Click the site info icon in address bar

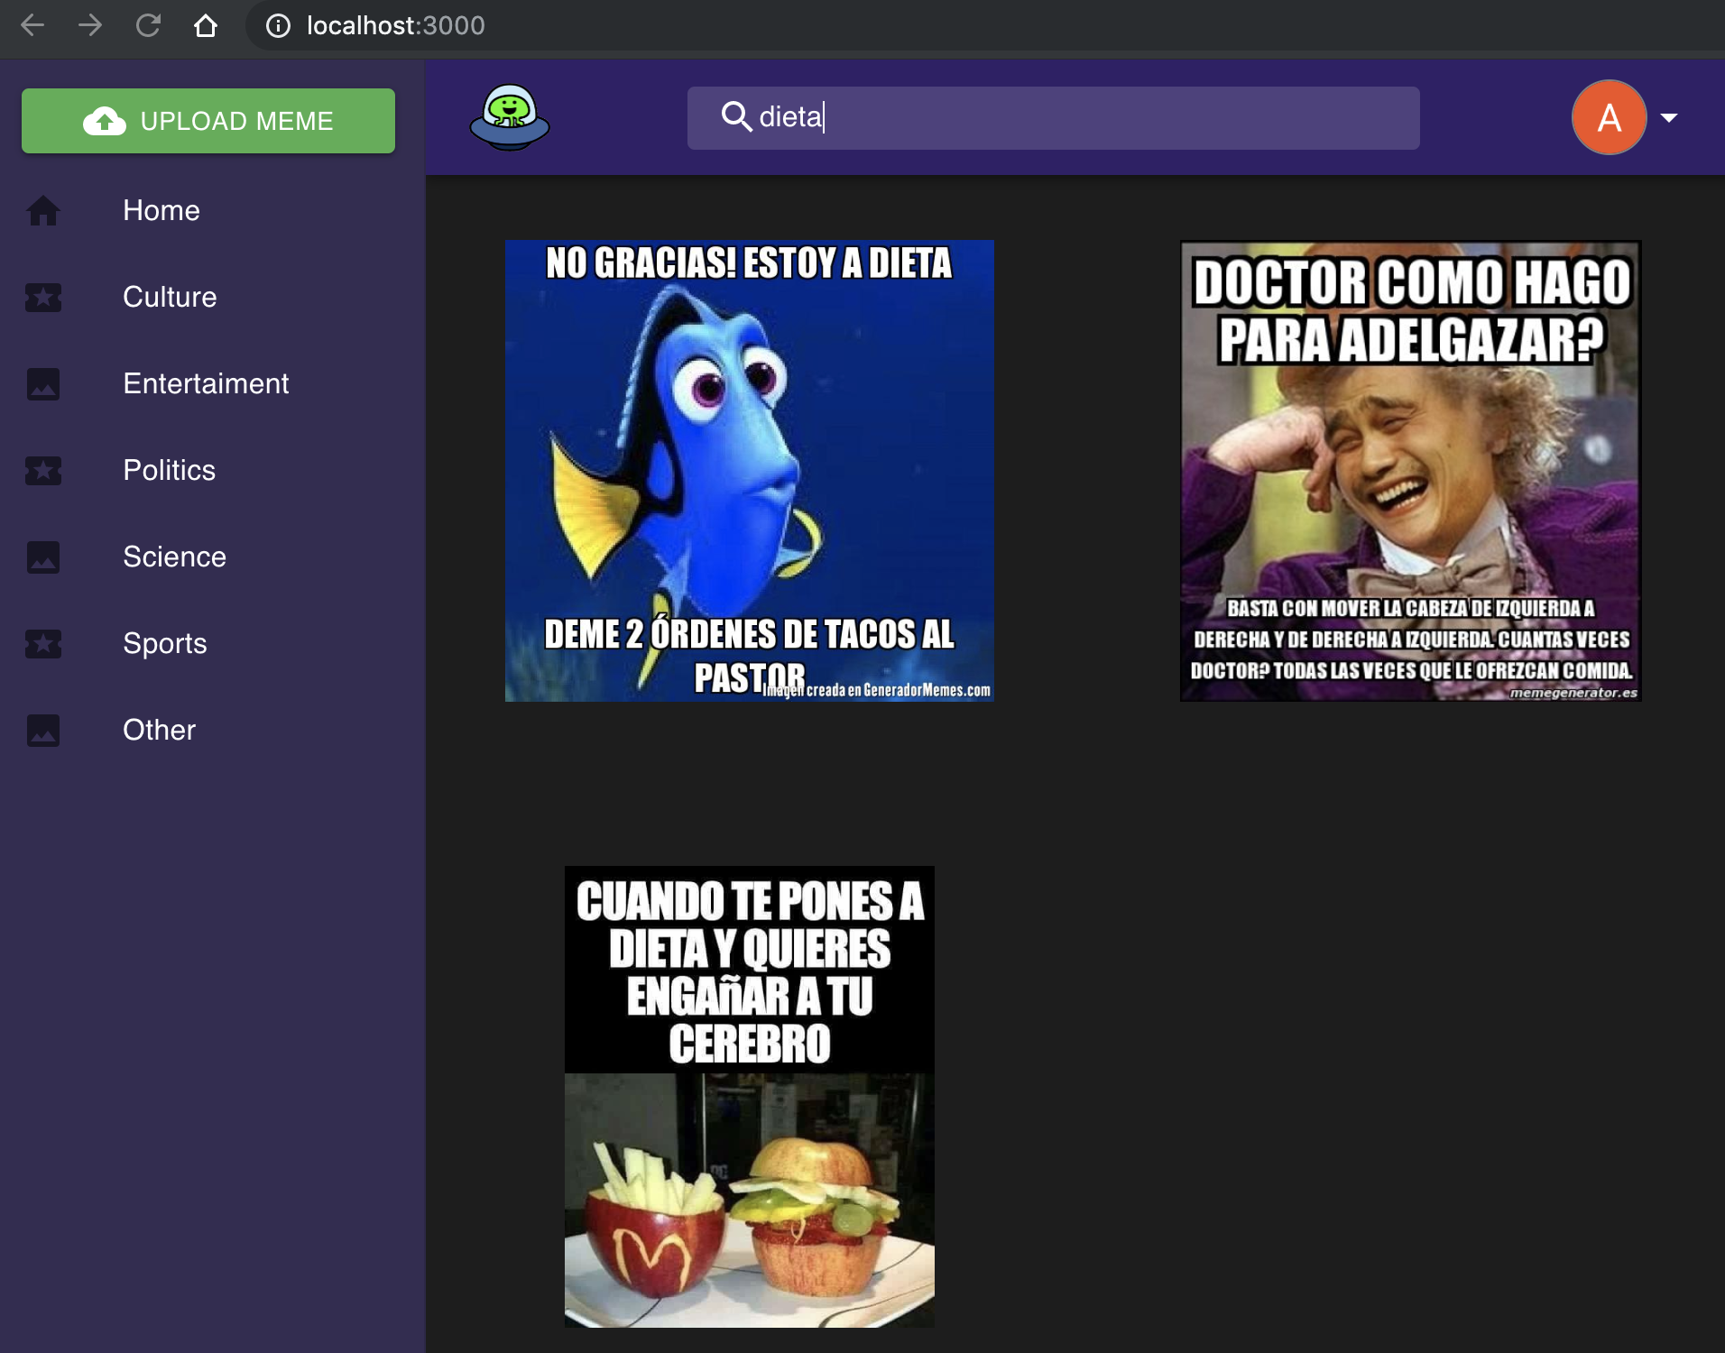click(278, 25)
